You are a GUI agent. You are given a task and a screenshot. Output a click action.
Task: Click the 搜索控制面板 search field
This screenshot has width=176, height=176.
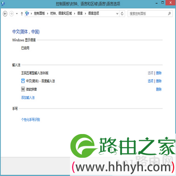(148, 14)
